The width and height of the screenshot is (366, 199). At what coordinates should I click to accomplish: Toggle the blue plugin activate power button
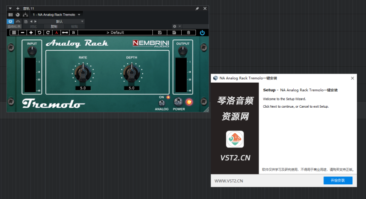pos(10,21)
